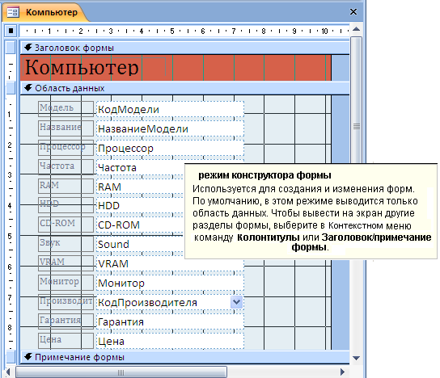The image size is (440, 378).
Task: Select the НазваниеМодели text box
Action: (x=171, y=128)
